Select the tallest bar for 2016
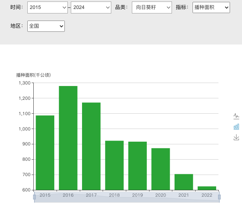Screen dimensions: 242x206 68,138
